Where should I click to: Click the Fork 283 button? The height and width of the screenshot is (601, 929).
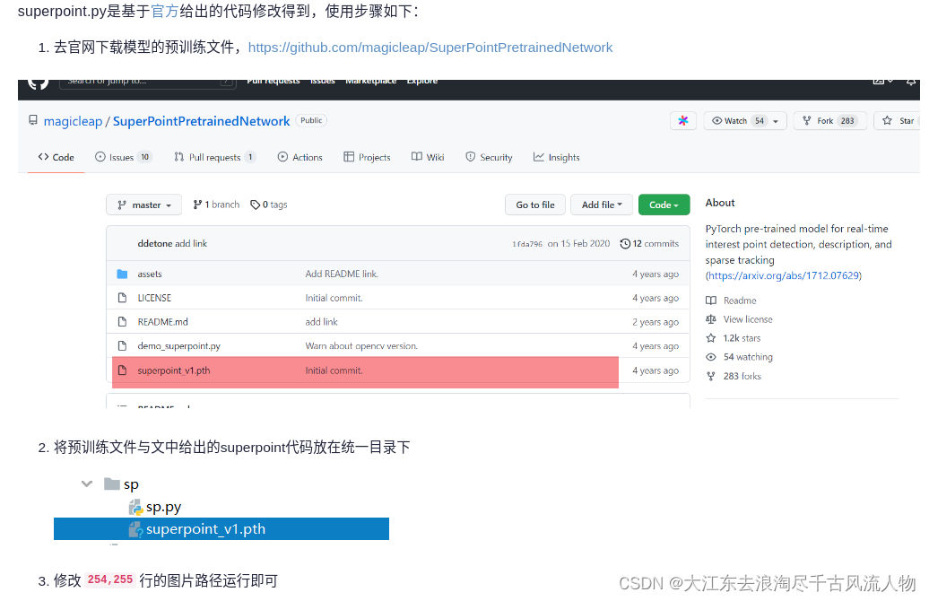click(x=829, y=119)
